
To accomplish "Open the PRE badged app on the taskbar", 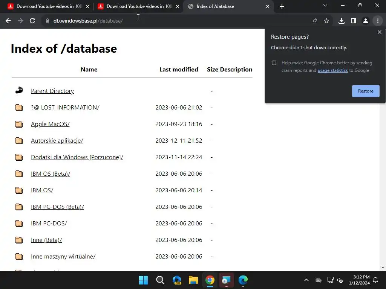I will [x=177, y=280].
